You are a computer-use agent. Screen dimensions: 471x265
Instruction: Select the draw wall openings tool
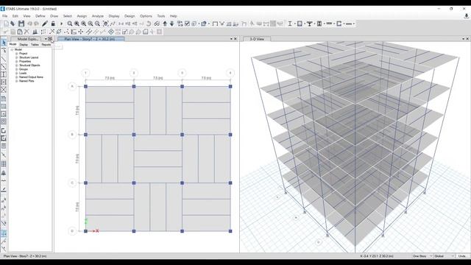pos(4,146)
